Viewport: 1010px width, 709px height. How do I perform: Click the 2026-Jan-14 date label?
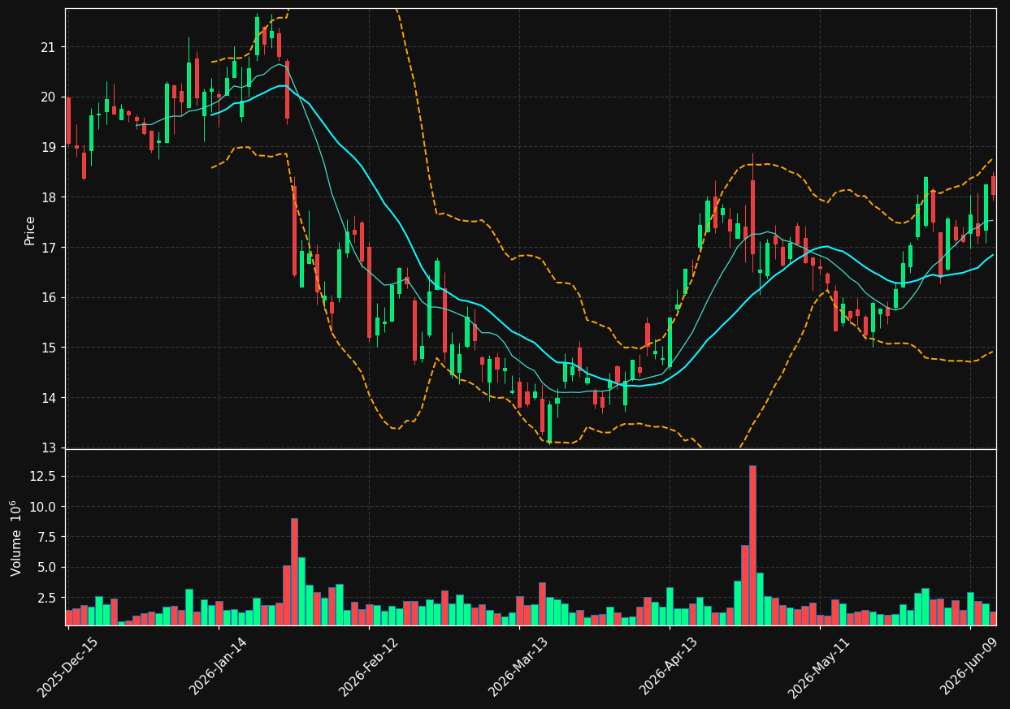pos(219,666)
